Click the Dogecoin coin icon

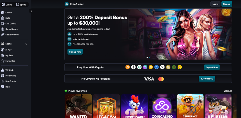(x=168, y=67)
